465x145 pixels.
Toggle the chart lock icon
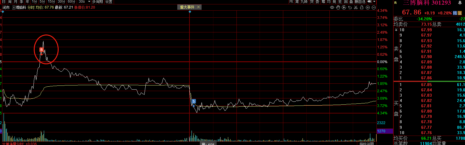tap(362, 7)
